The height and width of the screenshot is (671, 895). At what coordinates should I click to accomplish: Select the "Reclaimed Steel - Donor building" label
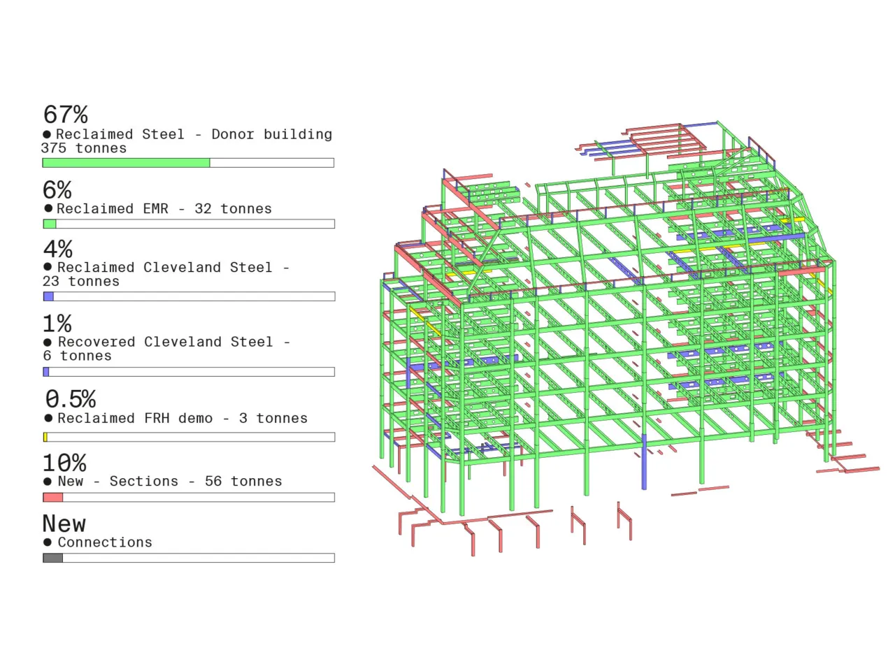click(x=194, y=134)
